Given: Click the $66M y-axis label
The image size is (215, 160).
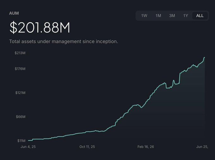Looking at the screenshot, I should 21,117.
